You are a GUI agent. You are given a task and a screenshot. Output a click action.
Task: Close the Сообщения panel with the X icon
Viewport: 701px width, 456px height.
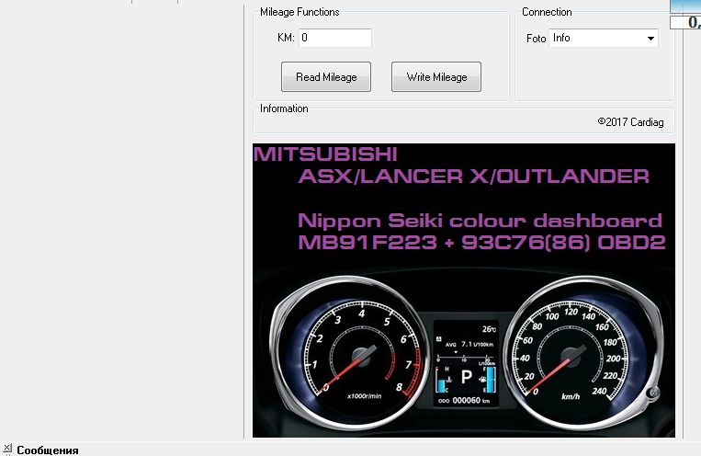click(7, 447)
